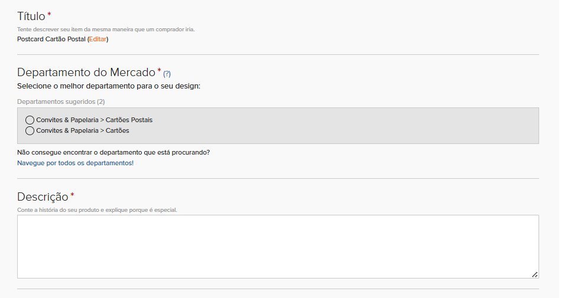
Task: Click the red asterisk next to Título
Action: pos(49,15)
